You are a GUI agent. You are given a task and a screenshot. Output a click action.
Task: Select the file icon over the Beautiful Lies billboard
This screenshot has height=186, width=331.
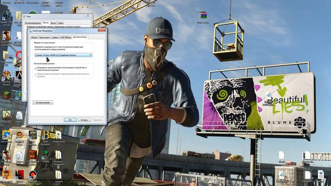268,96
